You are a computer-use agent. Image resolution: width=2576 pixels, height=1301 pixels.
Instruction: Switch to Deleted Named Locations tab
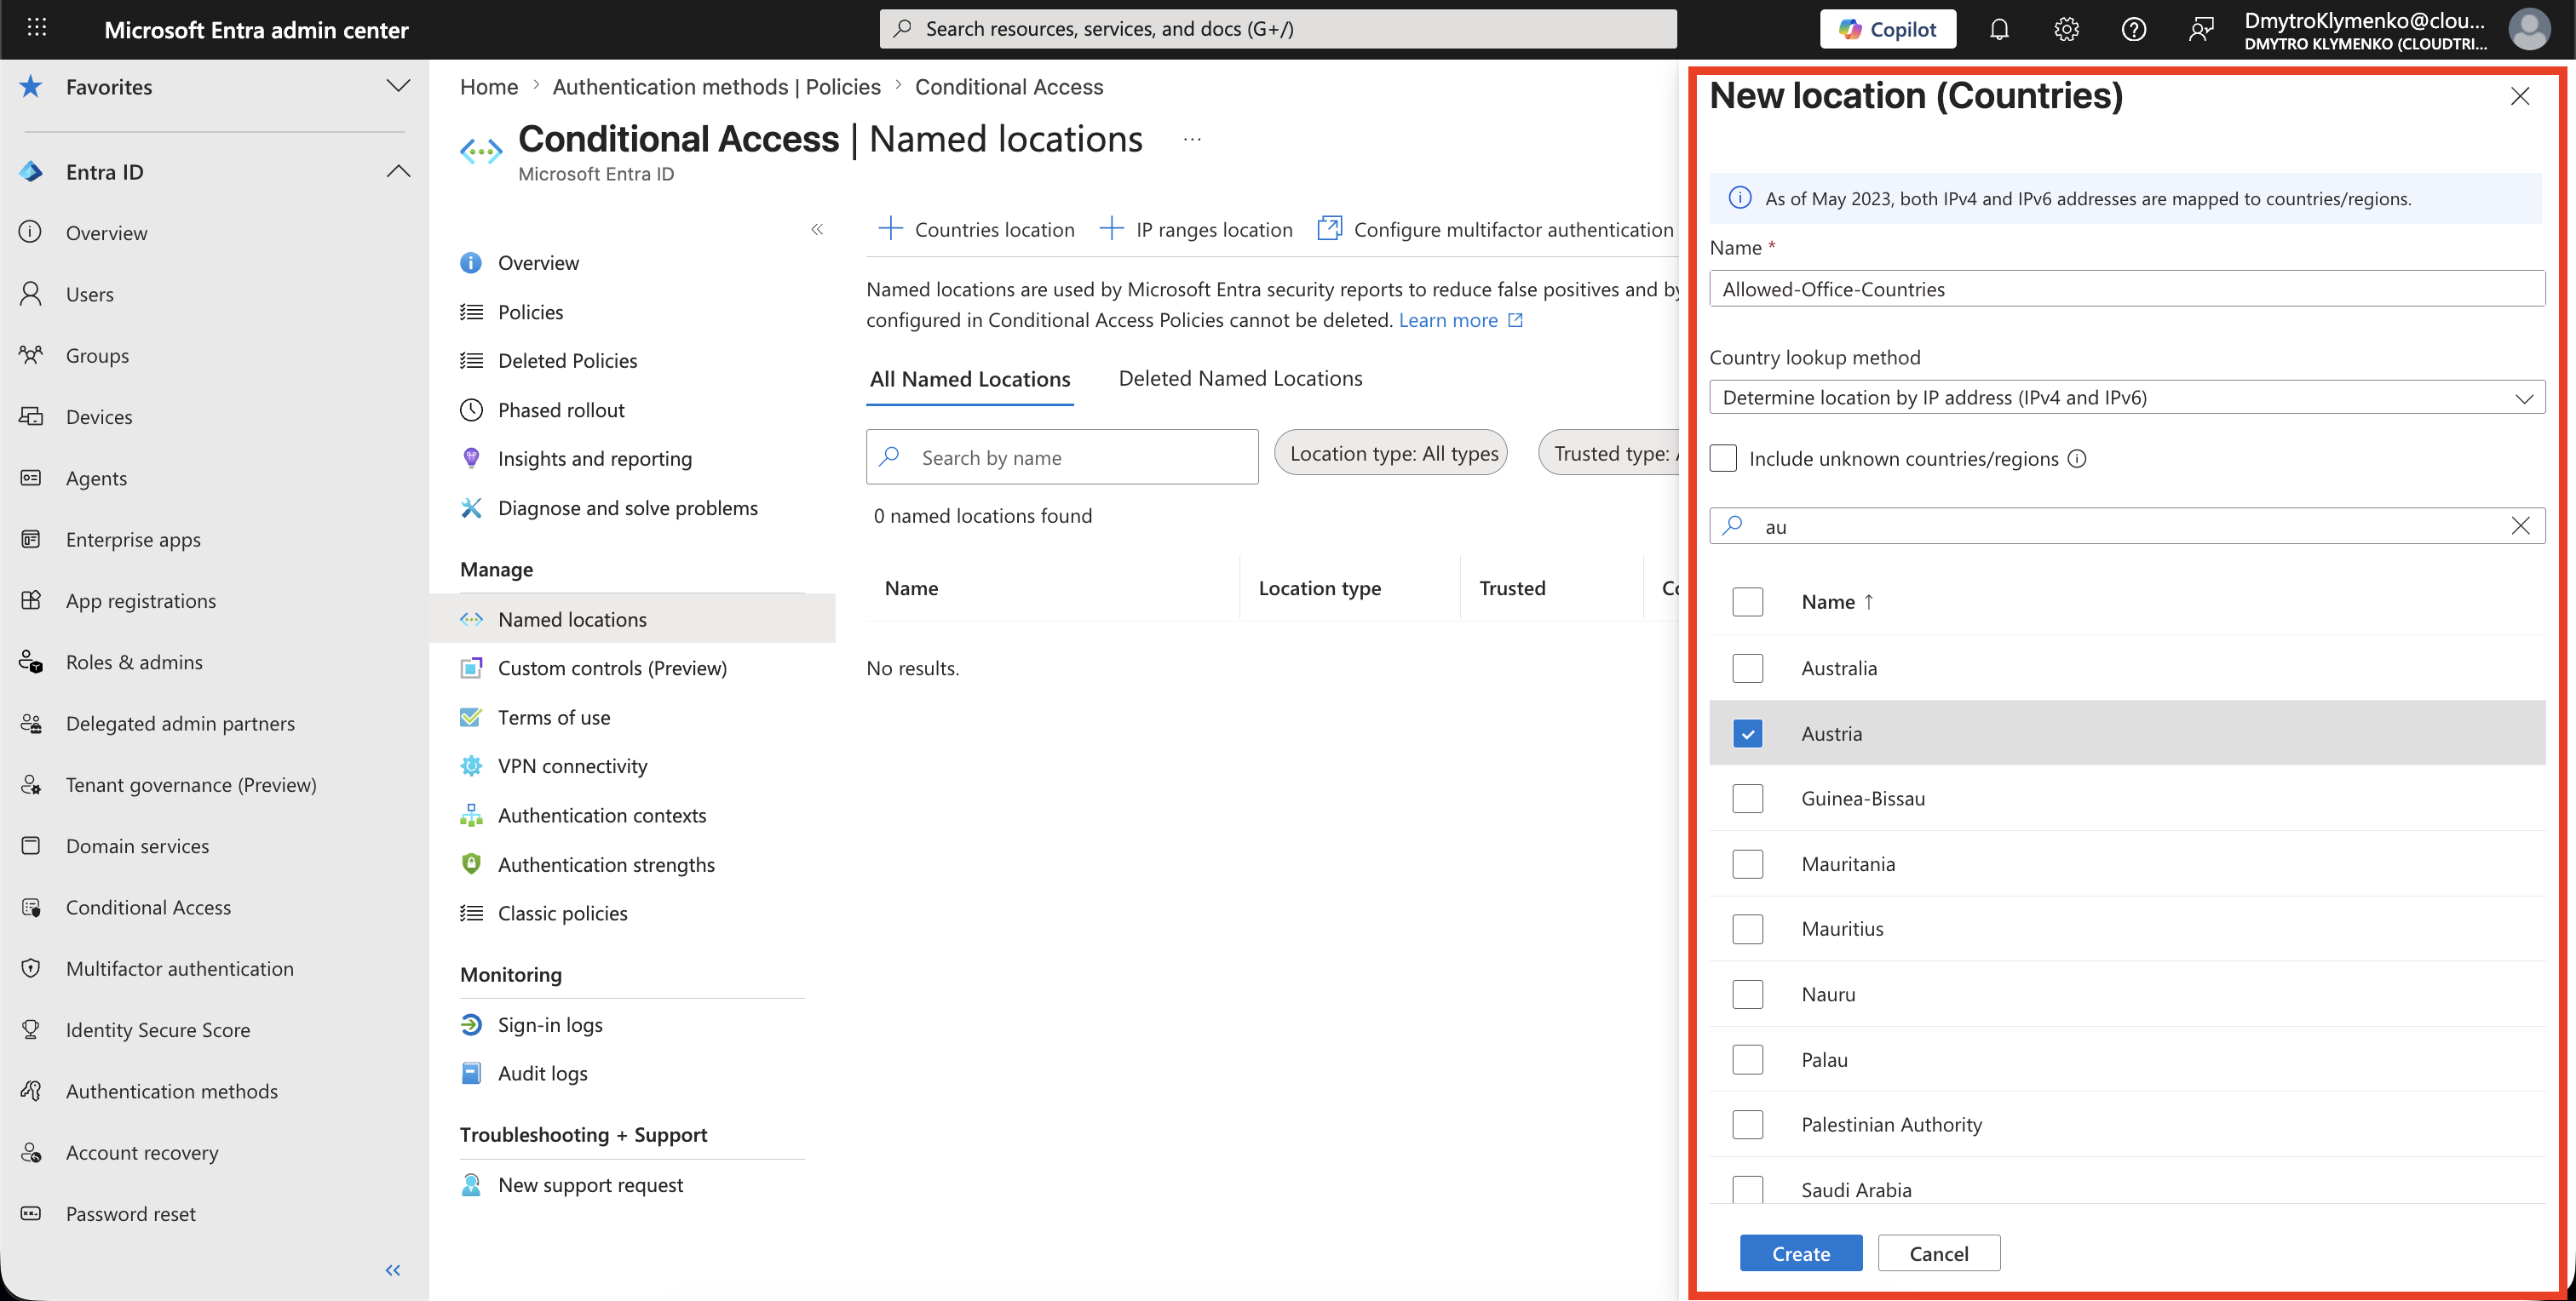pos(1240,379)
